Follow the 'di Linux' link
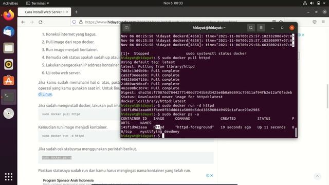Screen dimensions: 329x185 point(45,94)
